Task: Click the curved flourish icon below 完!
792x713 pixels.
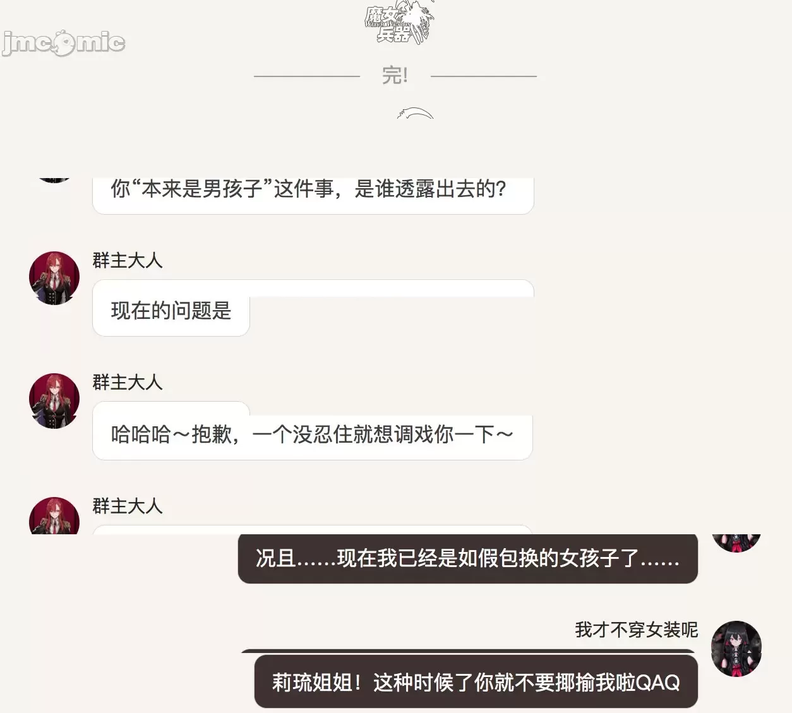Action: pyautogui.click(x=415, y=113)
